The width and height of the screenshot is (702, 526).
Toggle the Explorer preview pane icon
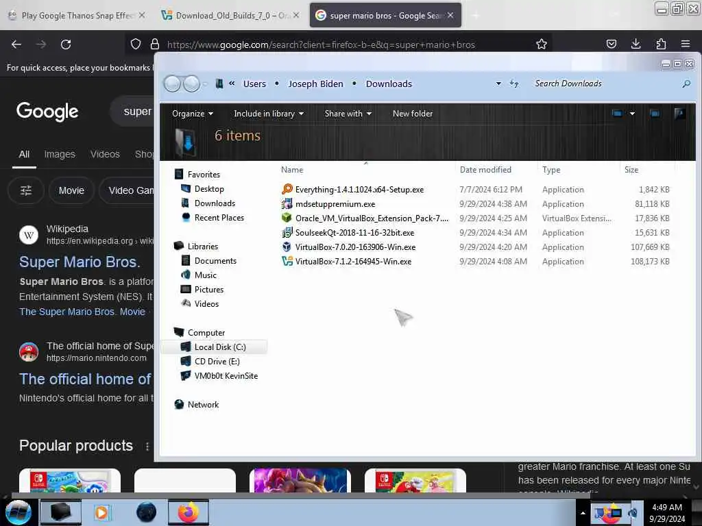tap(655, 114)
